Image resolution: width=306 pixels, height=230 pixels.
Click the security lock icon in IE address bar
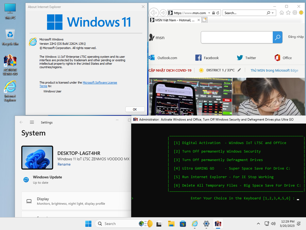[213, 13]
